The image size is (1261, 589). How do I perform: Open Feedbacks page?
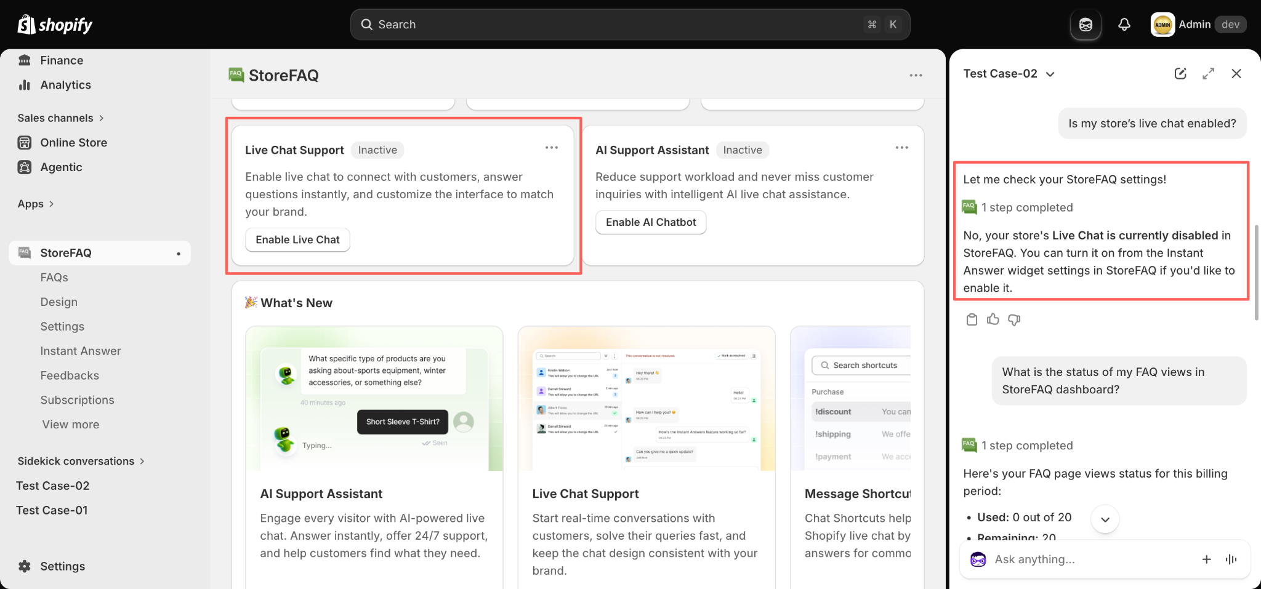coord(70,375)
